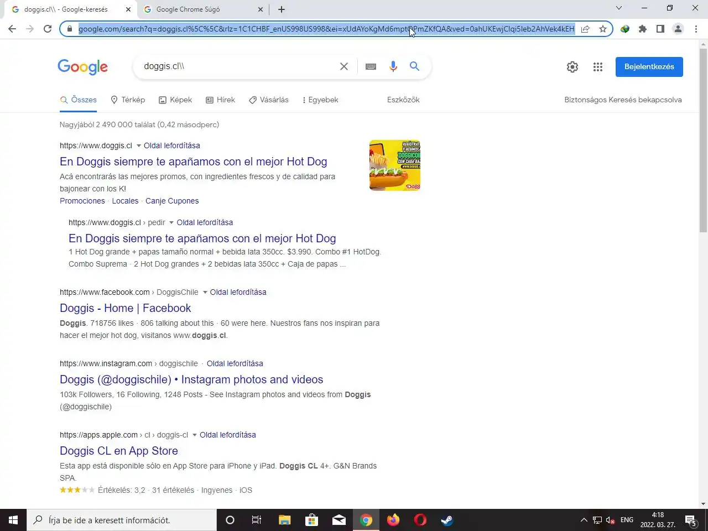Screen dimensions: 708x531
Task: Switch to the Képek results tab
Action: coord(175,100)
